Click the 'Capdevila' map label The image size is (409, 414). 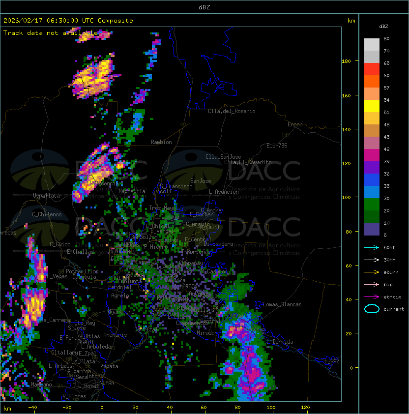(132, 191)
